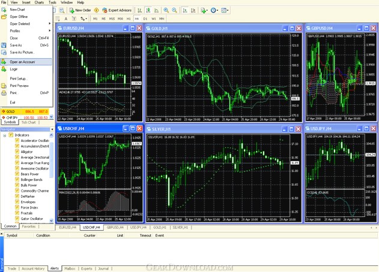Open the Strategy Tester magnifier icon
The width and height of the screenshot is (379, 272).
[x=62, y=10]
